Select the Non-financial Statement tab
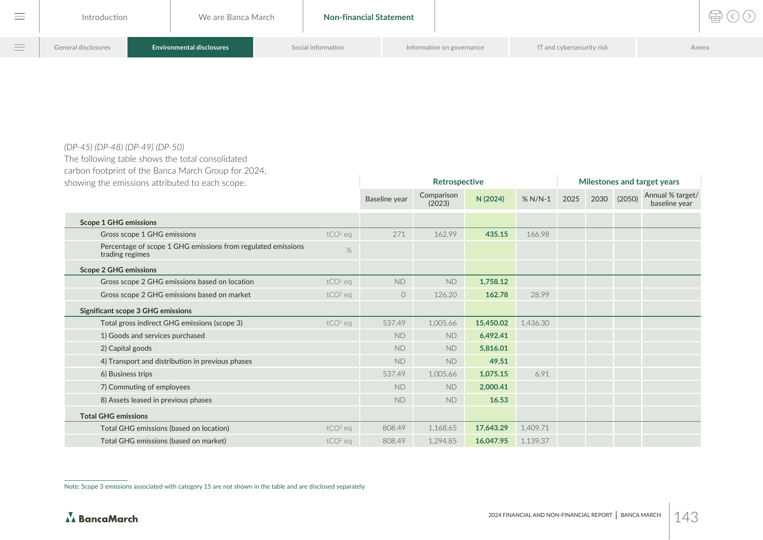Screen dimensions: 763x540 point(369,17)
